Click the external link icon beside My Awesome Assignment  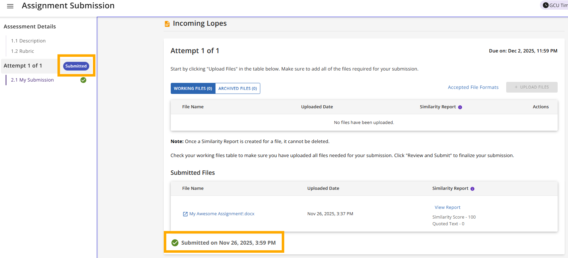185,214
